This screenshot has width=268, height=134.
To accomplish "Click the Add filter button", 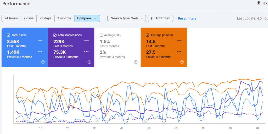I will click(x=160, y=18).
